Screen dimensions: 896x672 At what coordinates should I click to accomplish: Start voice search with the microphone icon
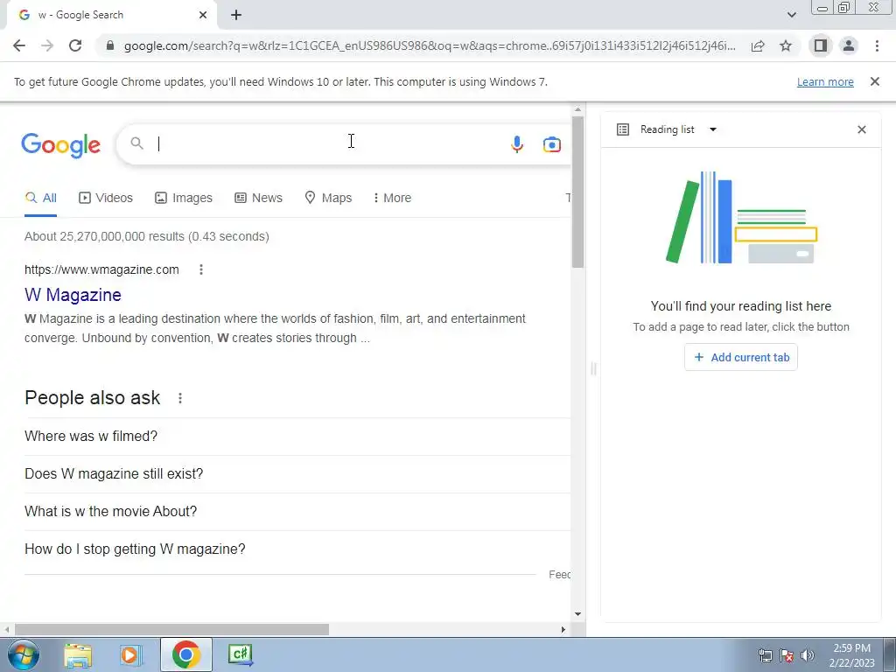coord(517,144)
